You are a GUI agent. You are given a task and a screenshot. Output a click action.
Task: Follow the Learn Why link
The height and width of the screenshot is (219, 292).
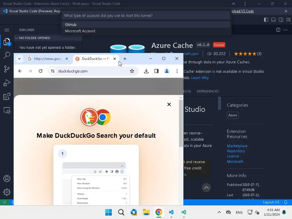(x=200, y=78)
